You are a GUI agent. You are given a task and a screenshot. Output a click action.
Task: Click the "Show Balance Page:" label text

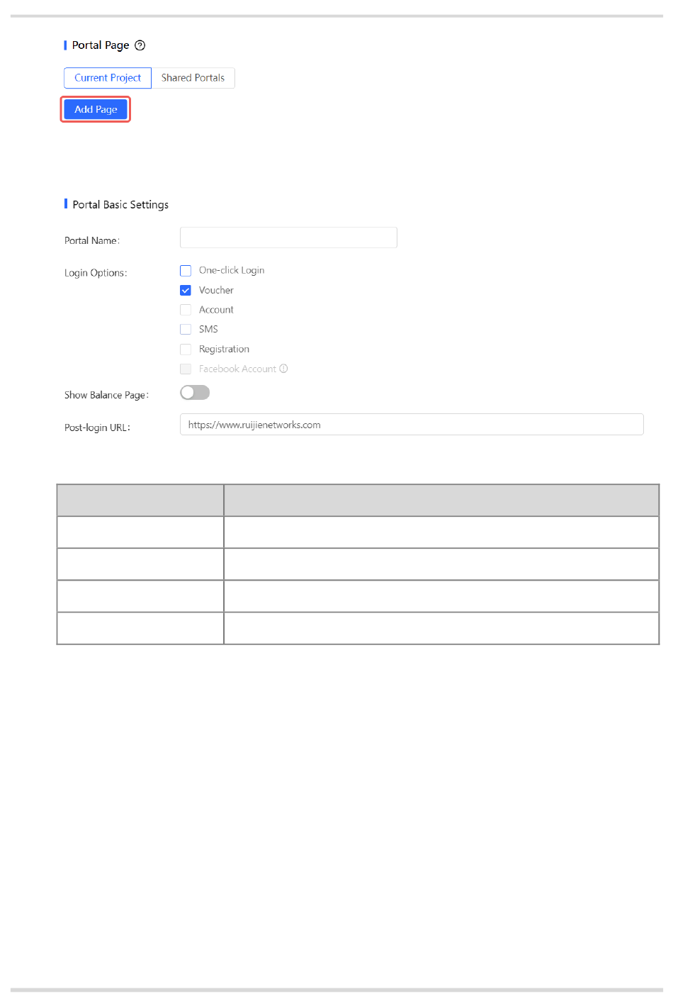click(106, 396)
